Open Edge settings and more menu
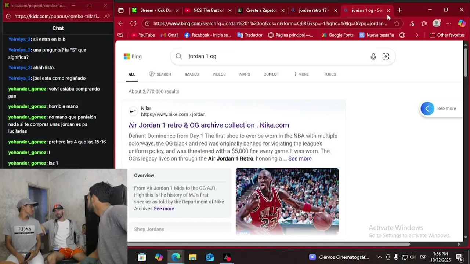Screen dimensions: 470x264 (x=449, y=23)
